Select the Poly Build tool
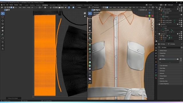Screen dimensions: 183x103 (x=90, y=62)
